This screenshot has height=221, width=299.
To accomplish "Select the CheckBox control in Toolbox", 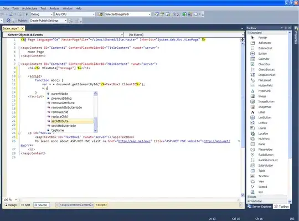I will pyautogui.click(x=260, y=64).
